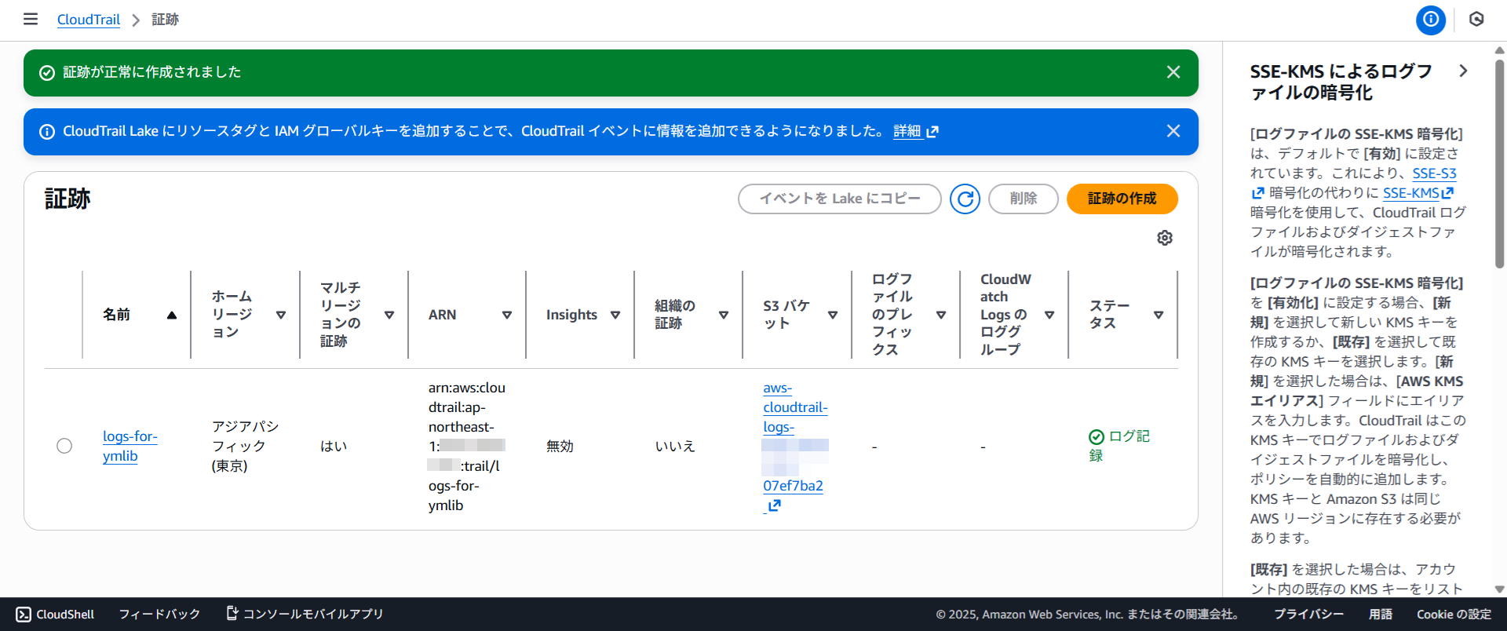Screen dimensions: 1507x631
Task: Sort table by ステータス column
Action: pyautogui.click(x=1159, y=315)
